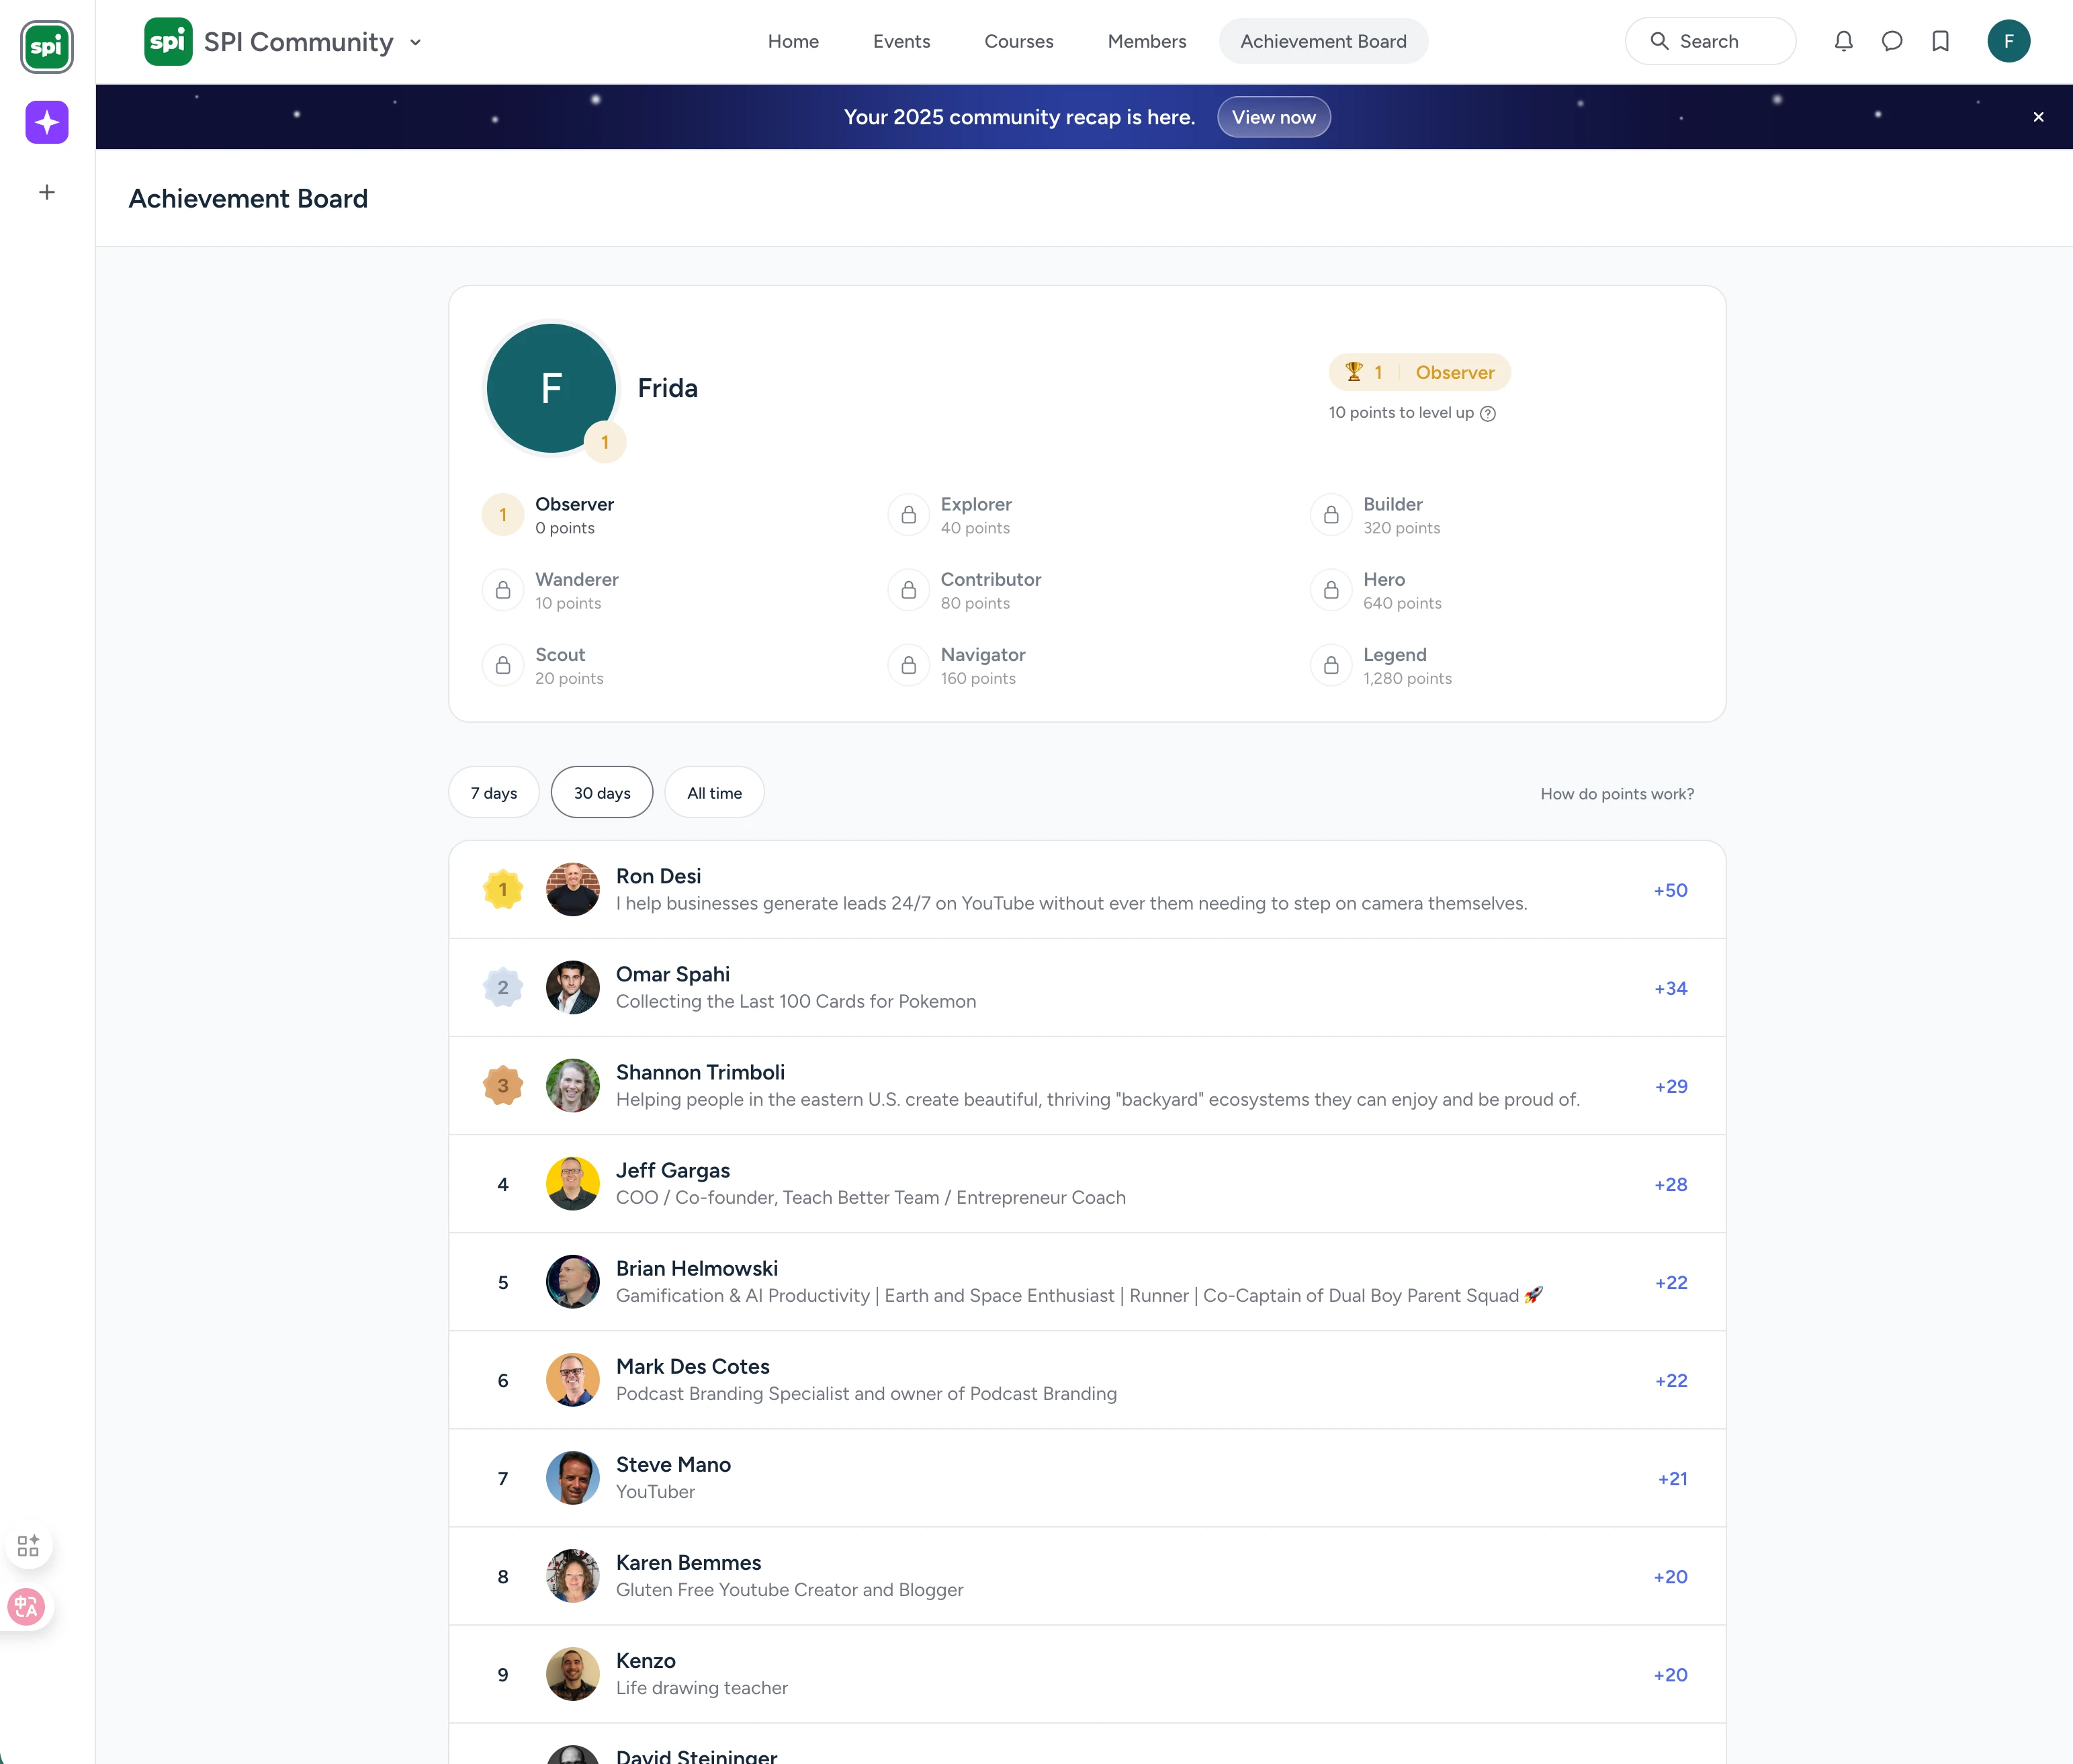Click into the Search field

1710,41
